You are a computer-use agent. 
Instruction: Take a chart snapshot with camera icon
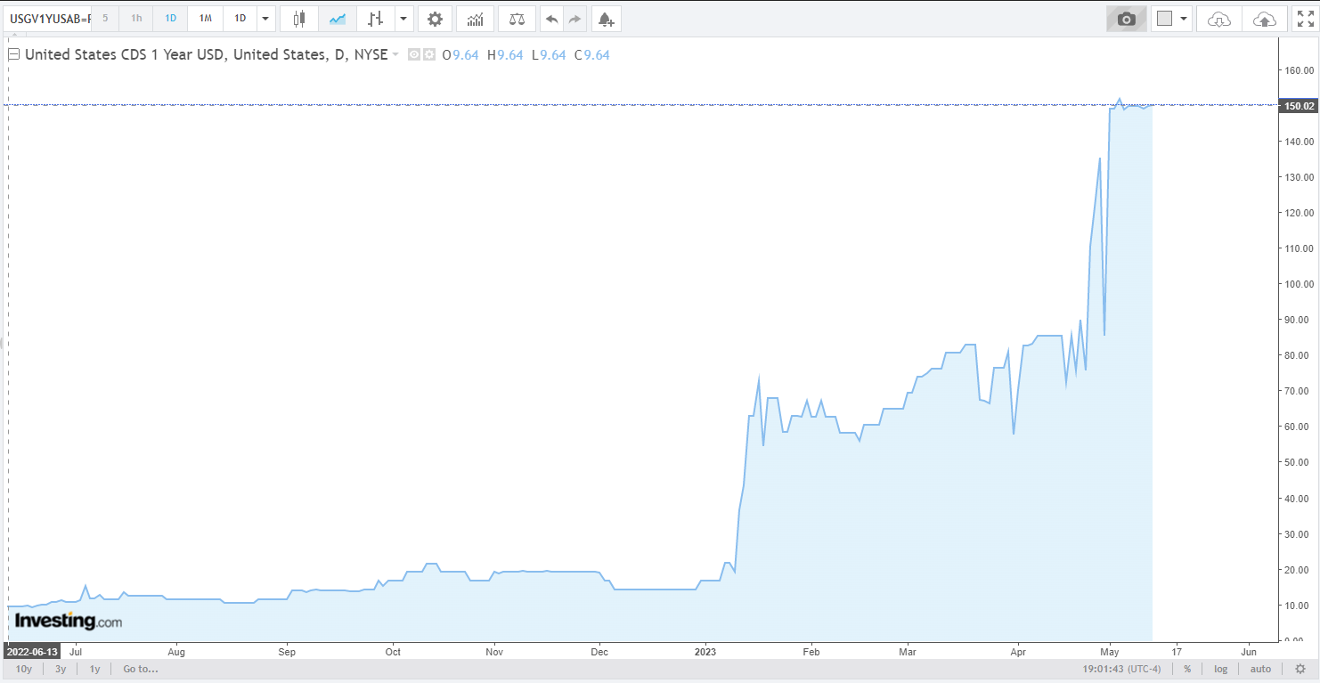[1127, 18]
